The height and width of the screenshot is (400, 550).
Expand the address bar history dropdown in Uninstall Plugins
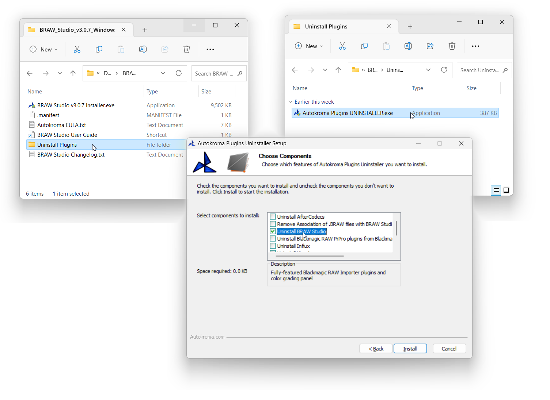pos(428,70)
